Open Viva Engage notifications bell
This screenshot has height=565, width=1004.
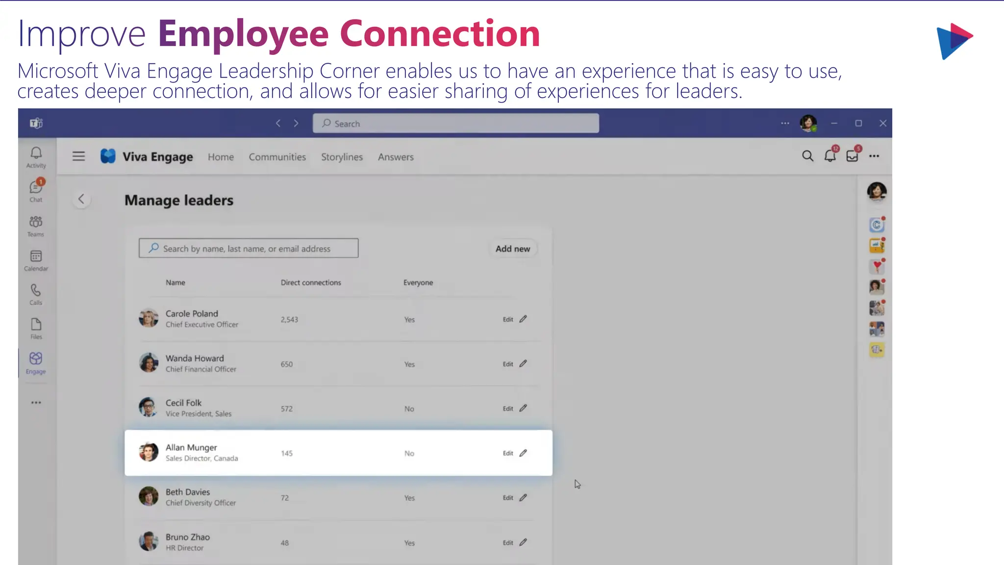pos(830,155)
